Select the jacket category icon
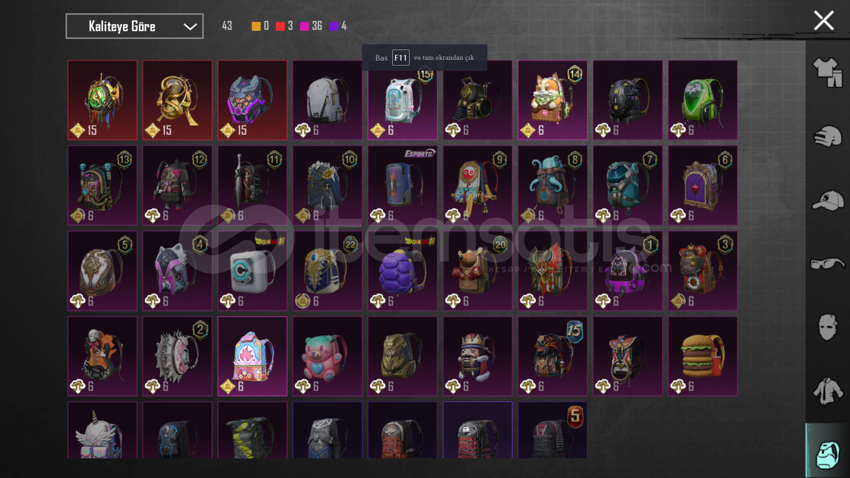Viewport: 850px width, 478px height. [827, 391]
